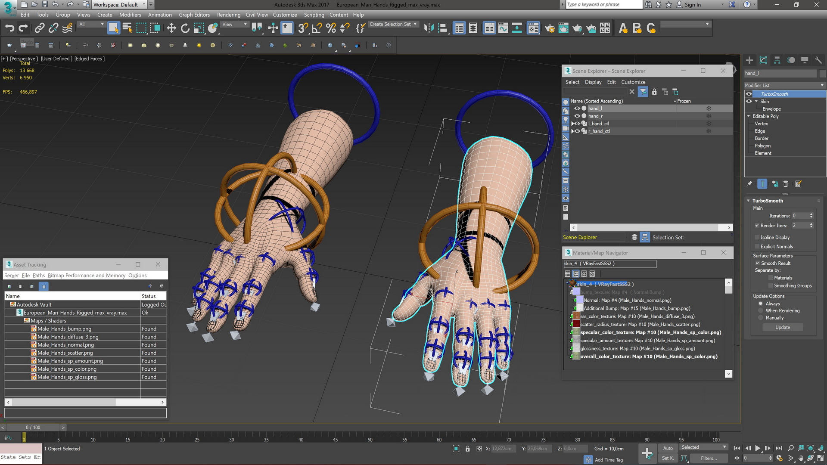Open Render Setup teapot icon
This screenshot has width=827, height=465.
[x=550, y=28]
